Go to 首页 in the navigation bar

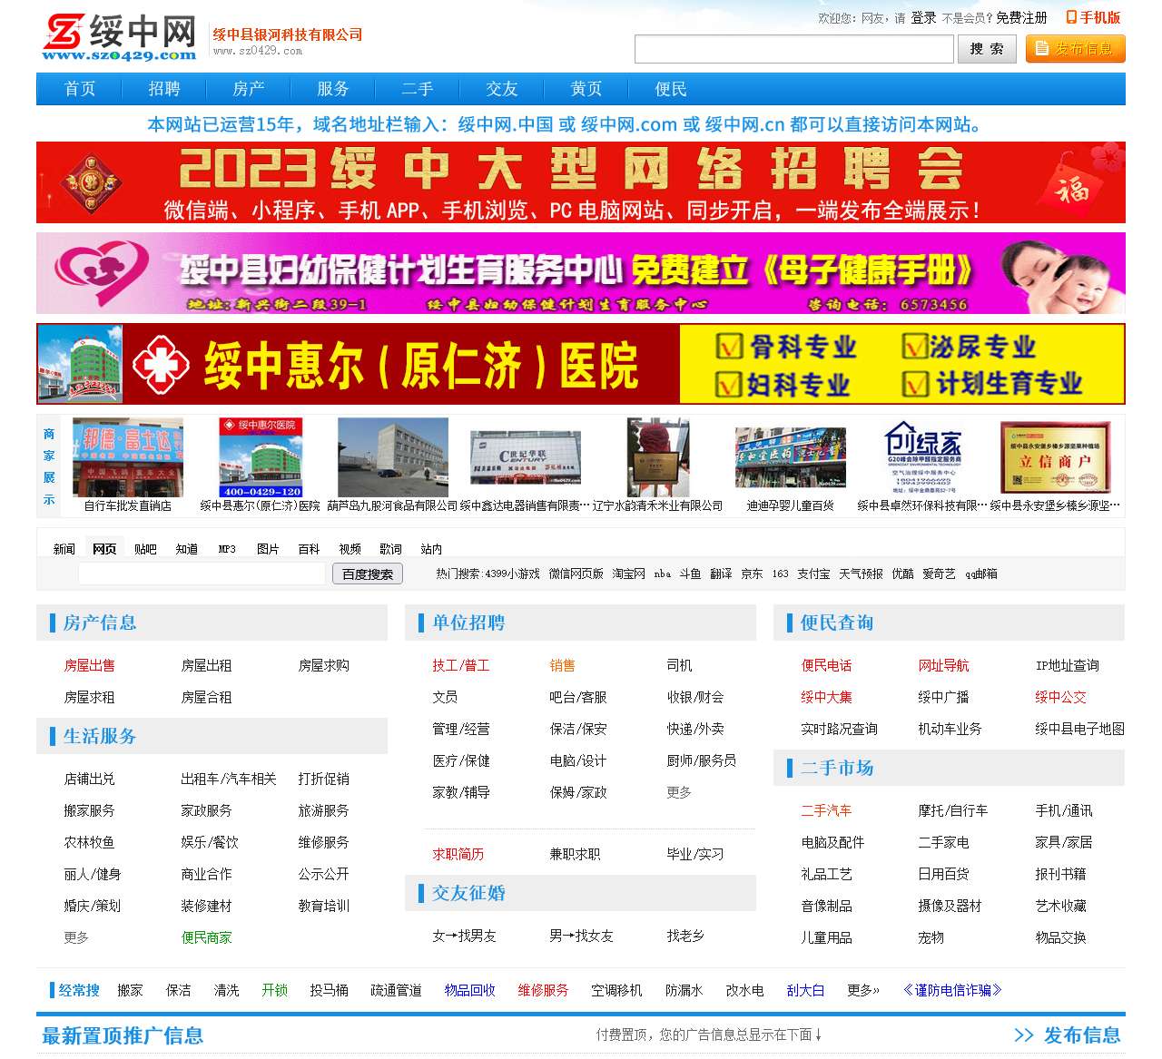point(80,89)
